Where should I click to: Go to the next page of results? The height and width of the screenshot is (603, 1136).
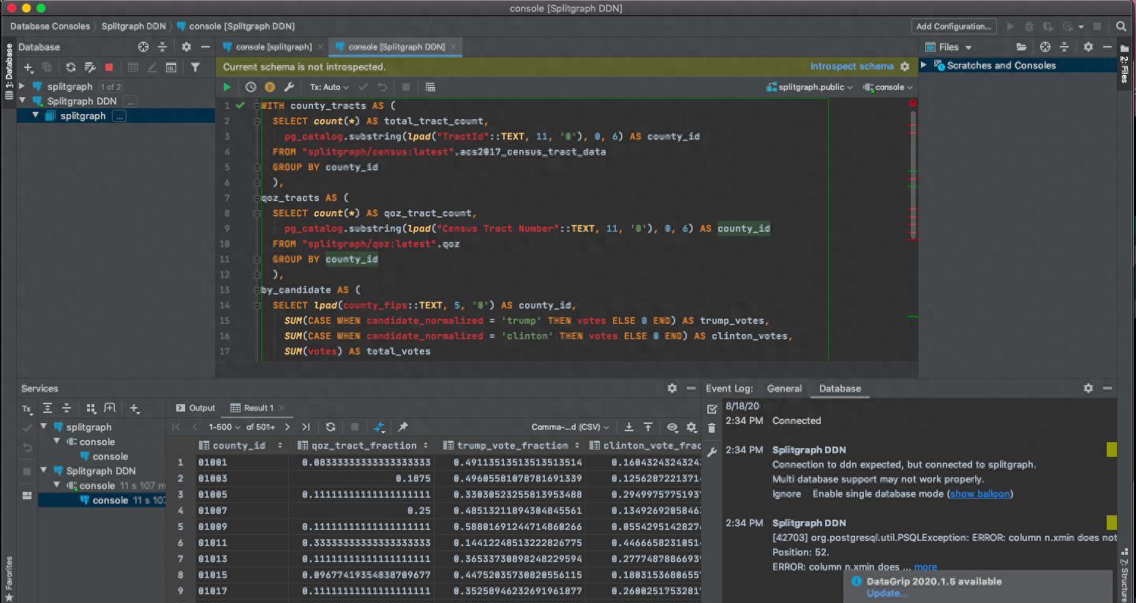pos(287,427)
